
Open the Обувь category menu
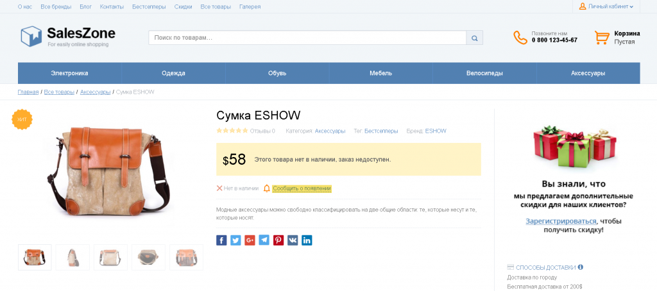(x=277, y=73)
